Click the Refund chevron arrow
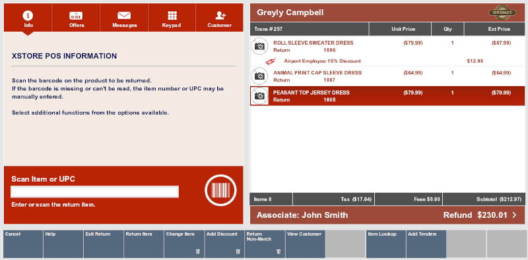 [515, 215]
